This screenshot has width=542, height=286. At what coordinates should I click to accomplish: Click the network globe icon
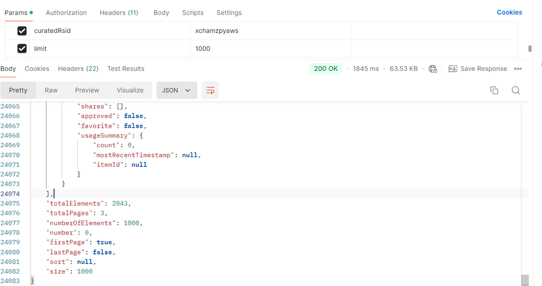pyautogui.click(x=432, y=69)
